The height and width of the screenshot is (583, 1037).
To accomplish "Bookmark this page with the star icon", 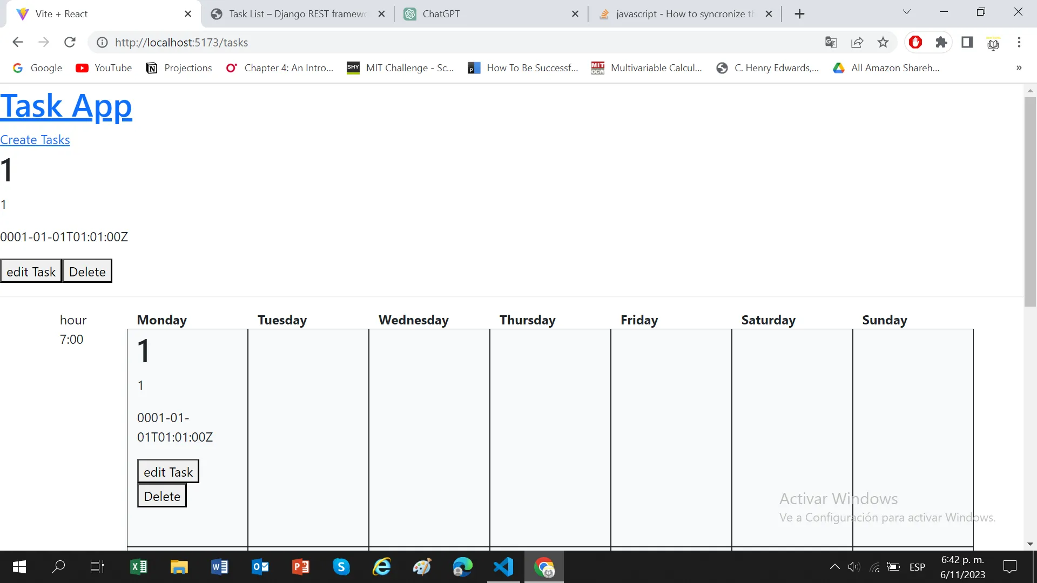I will (x=883, y=42).
